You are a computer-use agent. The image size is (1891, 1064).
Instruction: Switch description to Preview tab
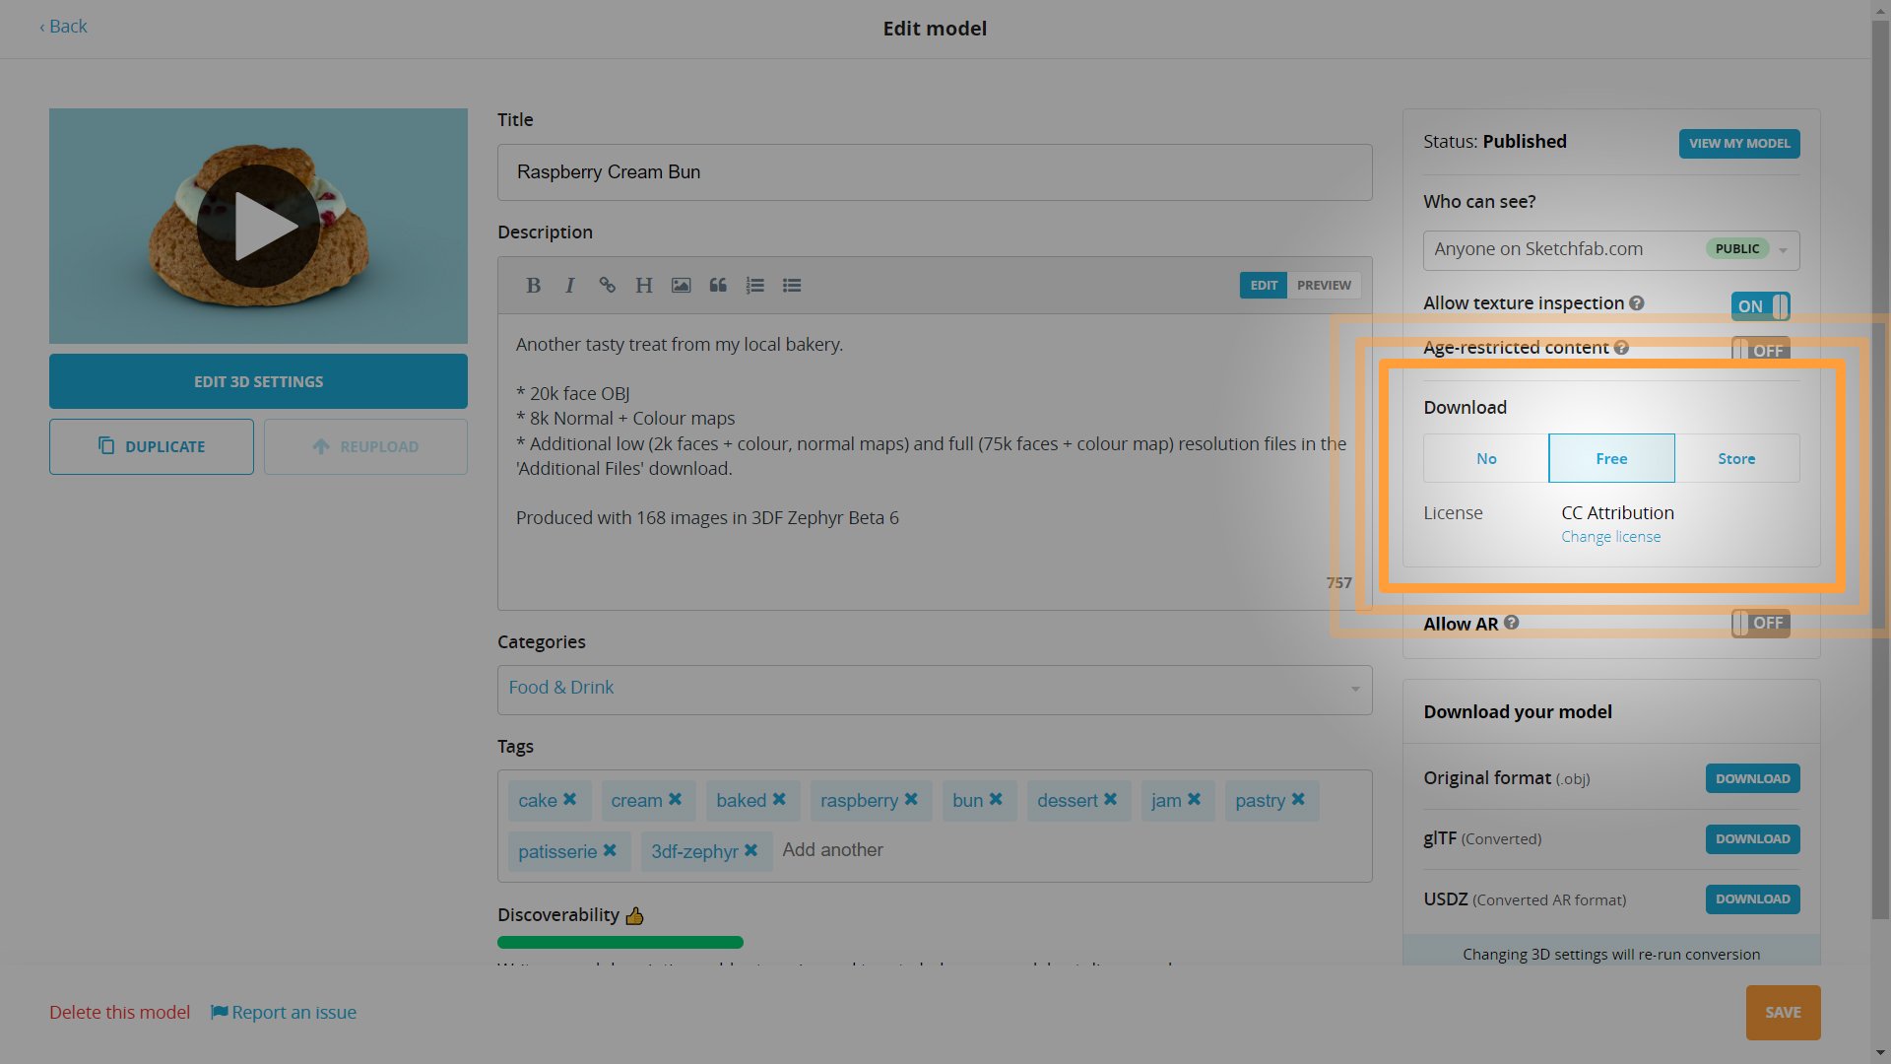(1323, 286)
